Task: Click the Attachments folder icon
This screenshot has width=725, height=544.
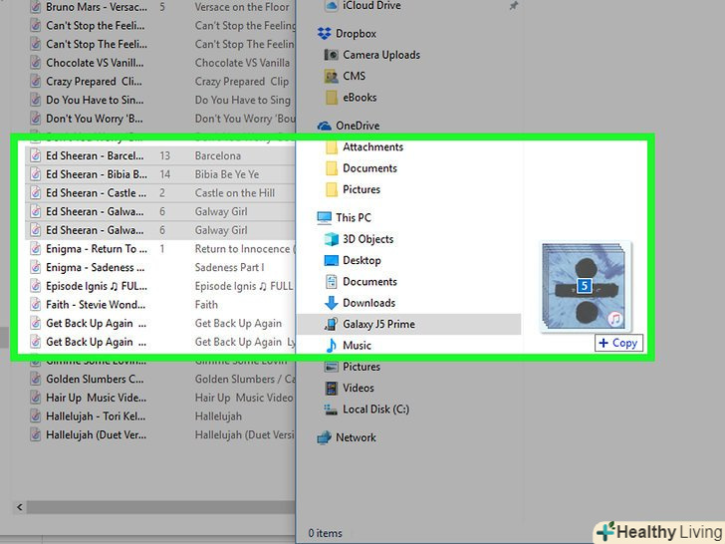Action: [331, 147]
